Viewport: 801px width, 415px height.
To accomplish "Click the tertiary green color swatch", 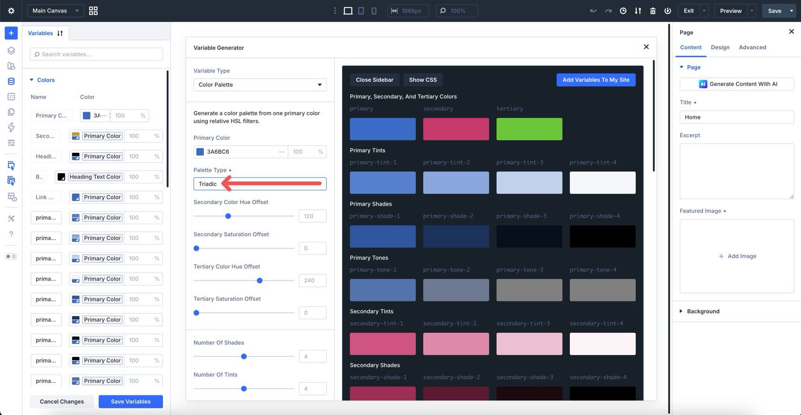I will (529, 129).
